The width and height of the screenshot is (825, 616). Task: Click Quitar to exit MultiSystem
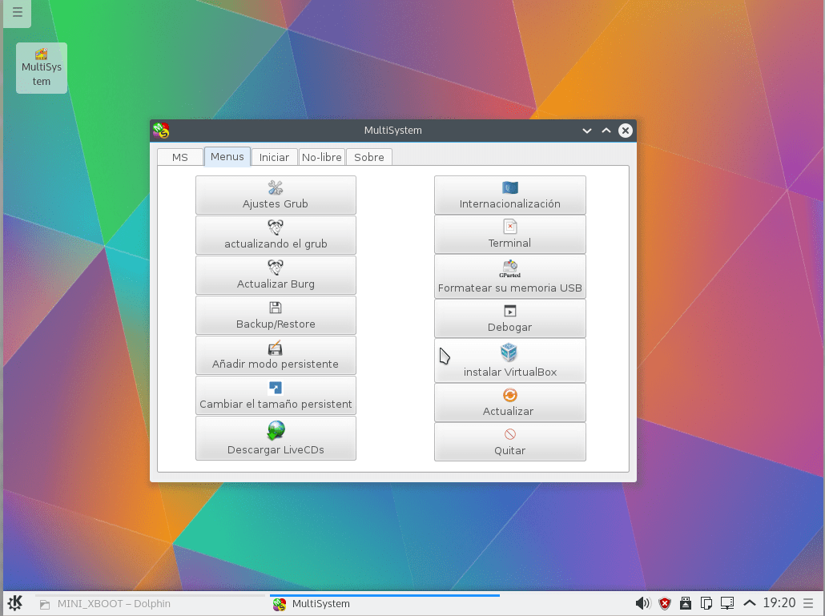click(510, 442)
